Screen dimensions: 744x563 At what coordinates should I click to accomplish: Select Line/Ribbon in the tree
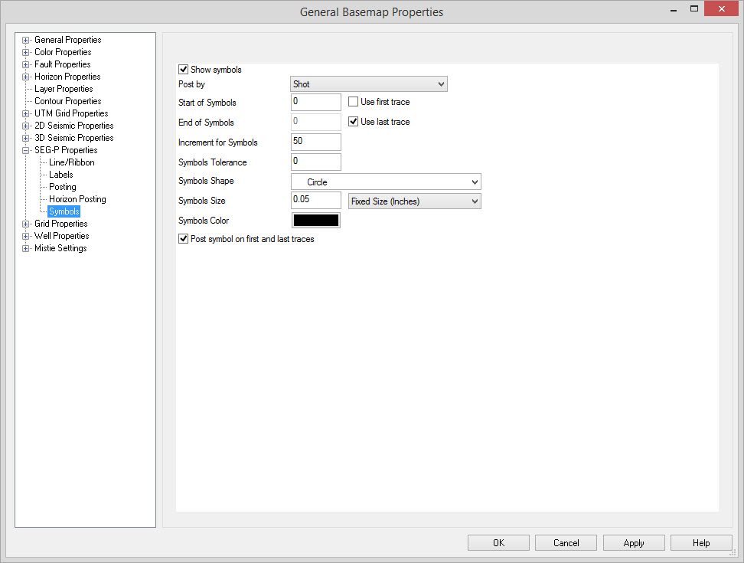72,162
